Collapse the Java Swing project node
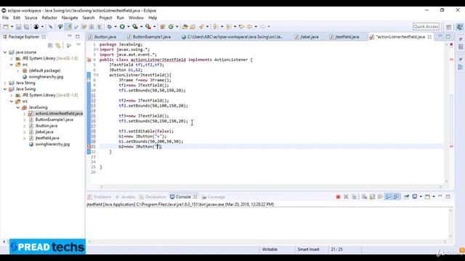The width and height of the screenshot is (465, 261). click(x=5, y=89)
